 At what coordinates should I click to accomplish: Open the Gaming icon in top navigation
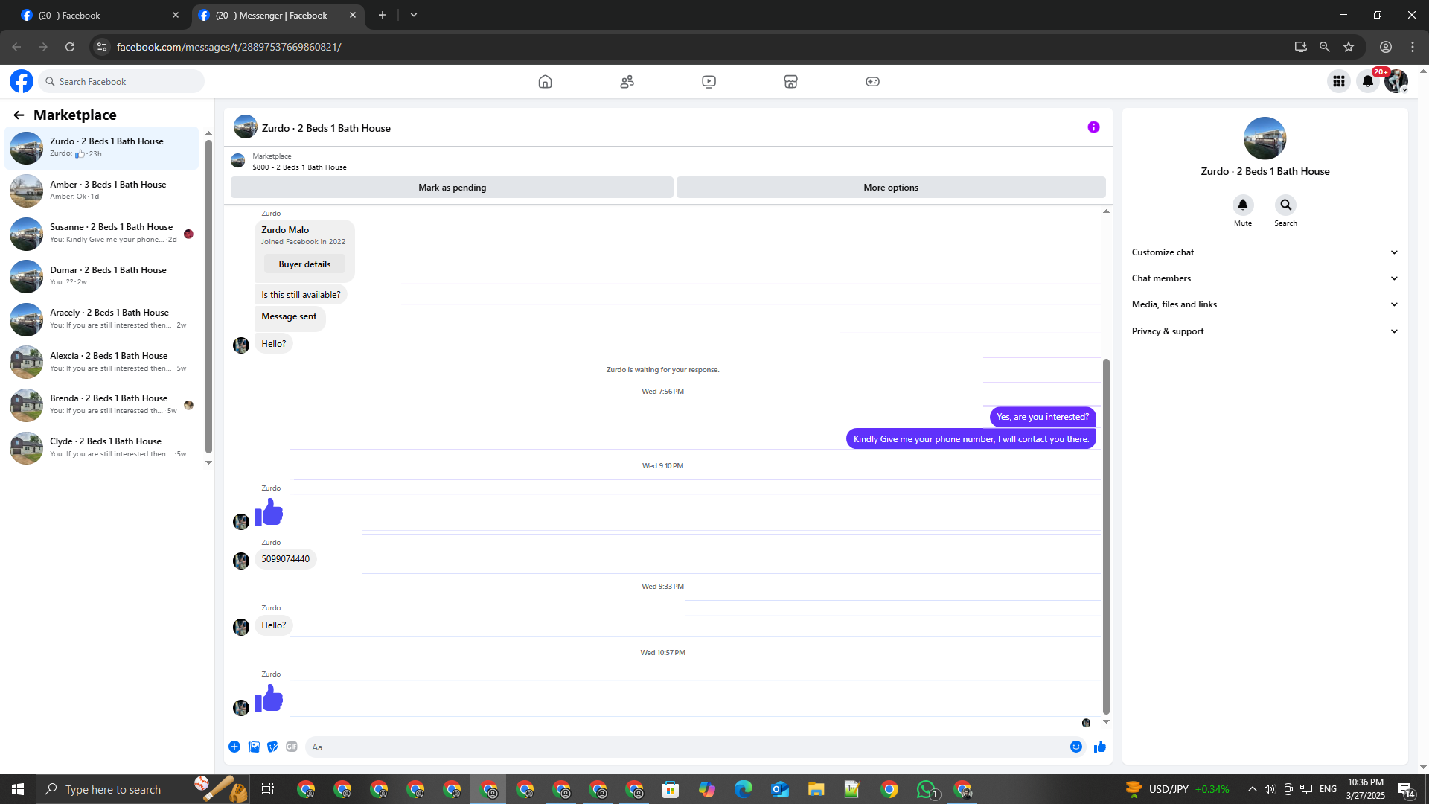click(x=872, y=82)
